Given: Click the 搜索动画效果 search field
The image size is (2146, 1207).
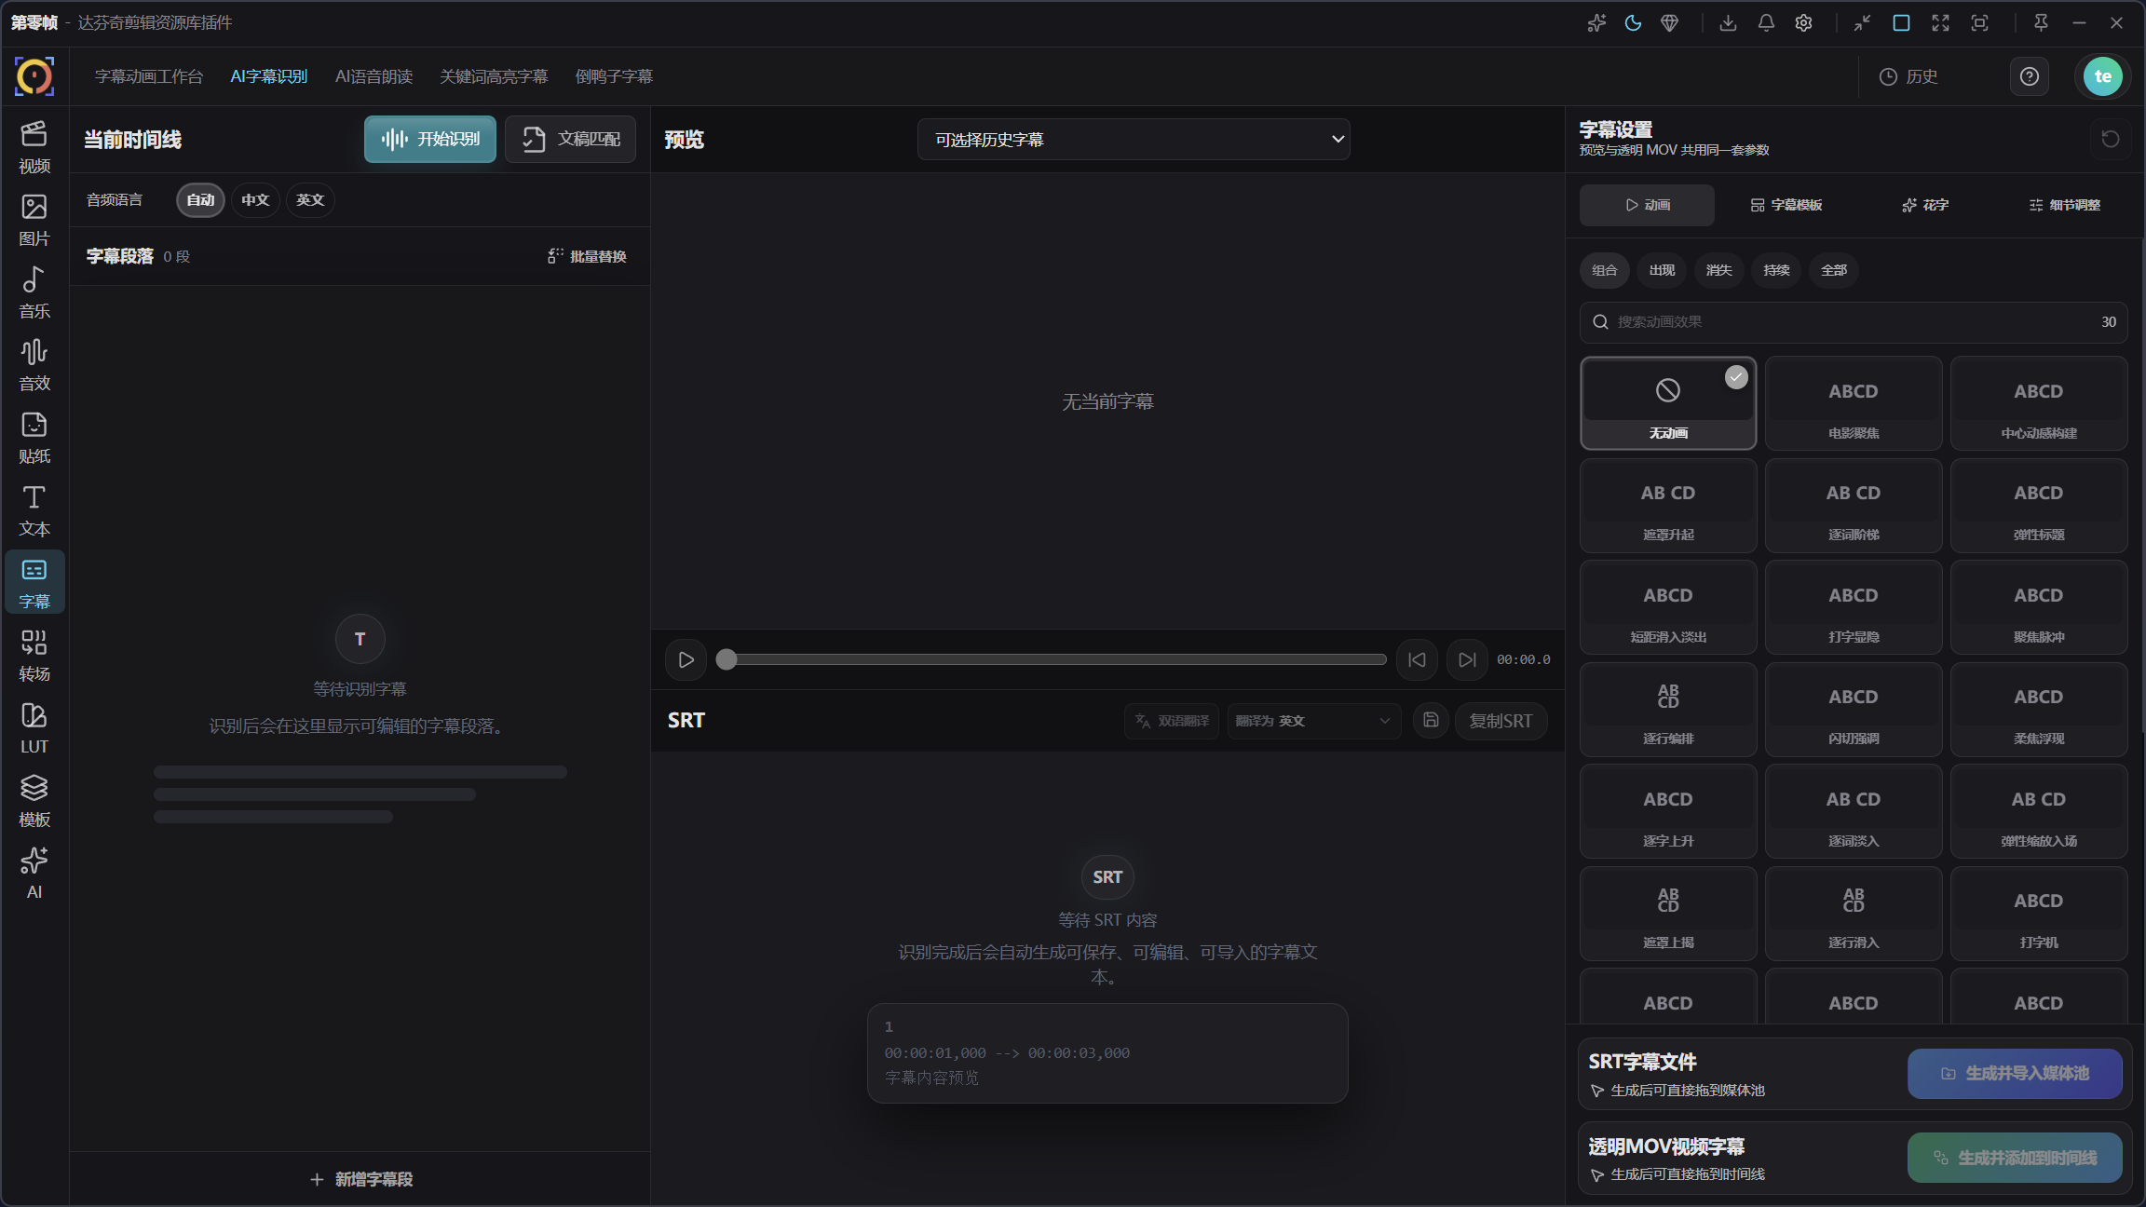Looking at the screenshot, I should [1853, 322].
